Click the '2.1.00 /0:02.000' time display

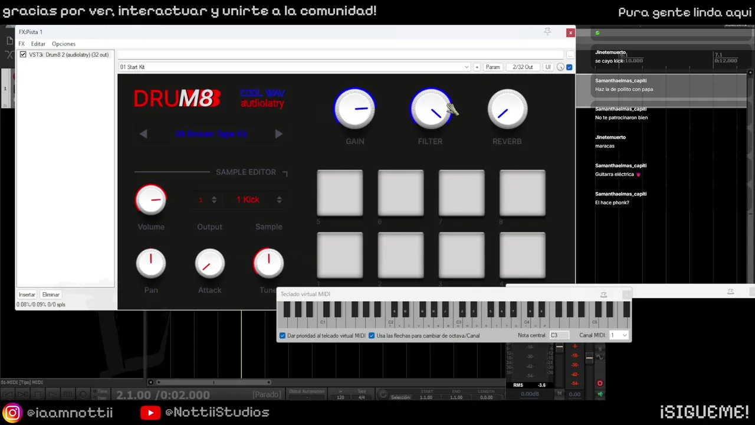pos(163,395)
